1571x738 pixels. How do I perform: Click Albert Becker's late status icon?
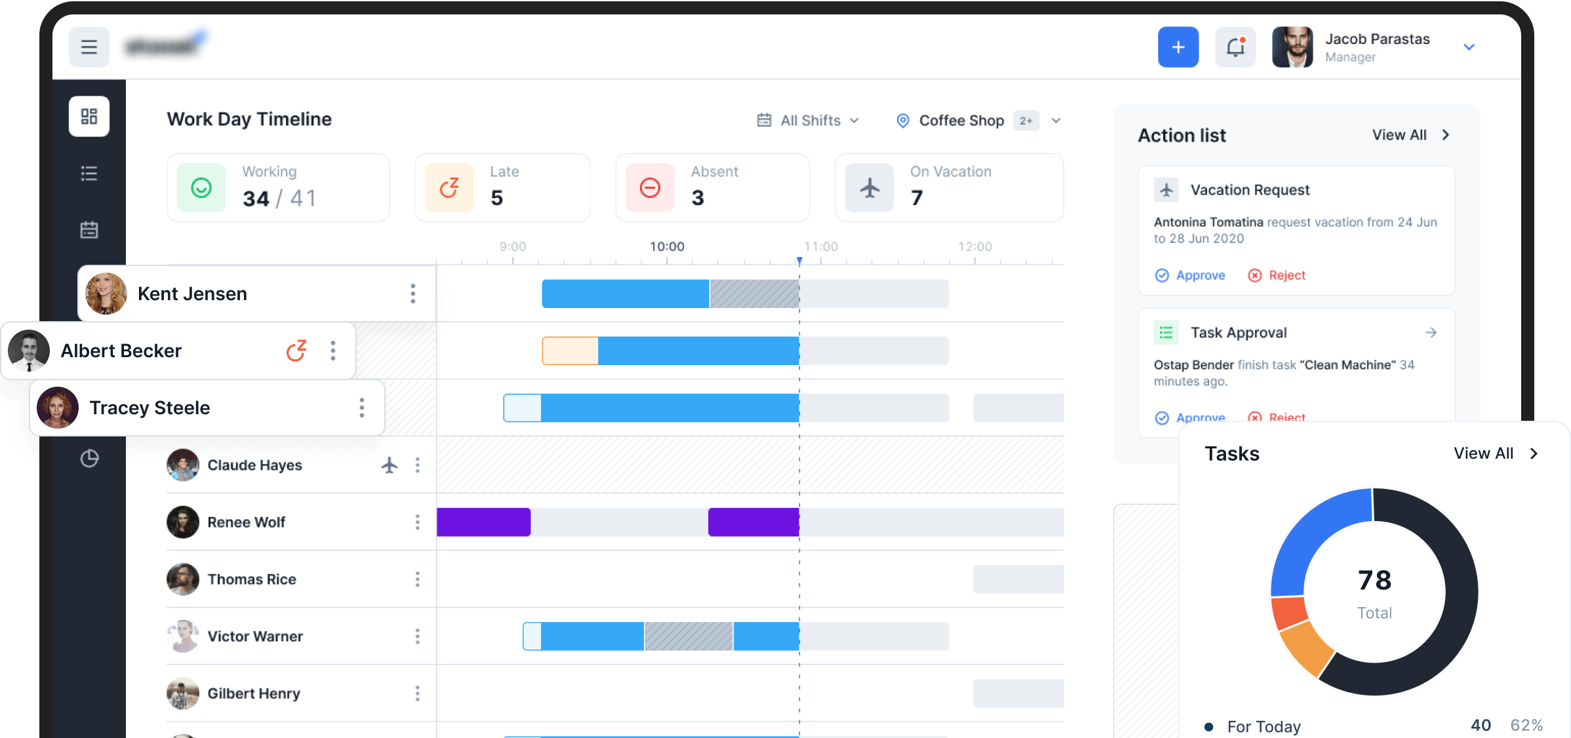[x=296, y=351]
